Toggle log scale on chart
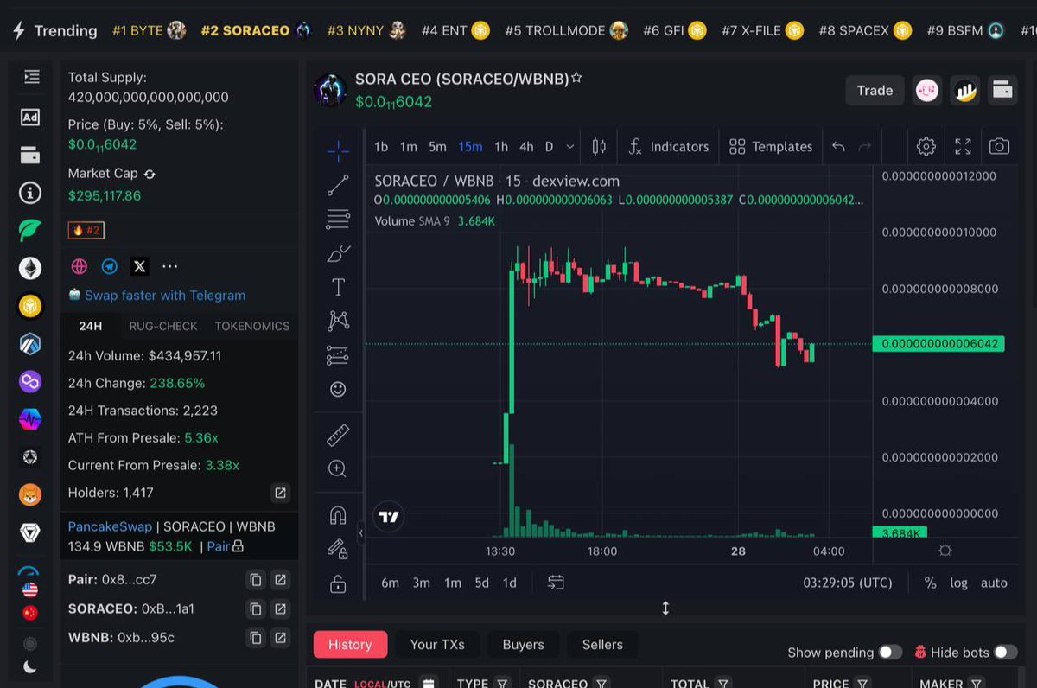Screen dimensions: 1037x688 click(x=959, y=583)
